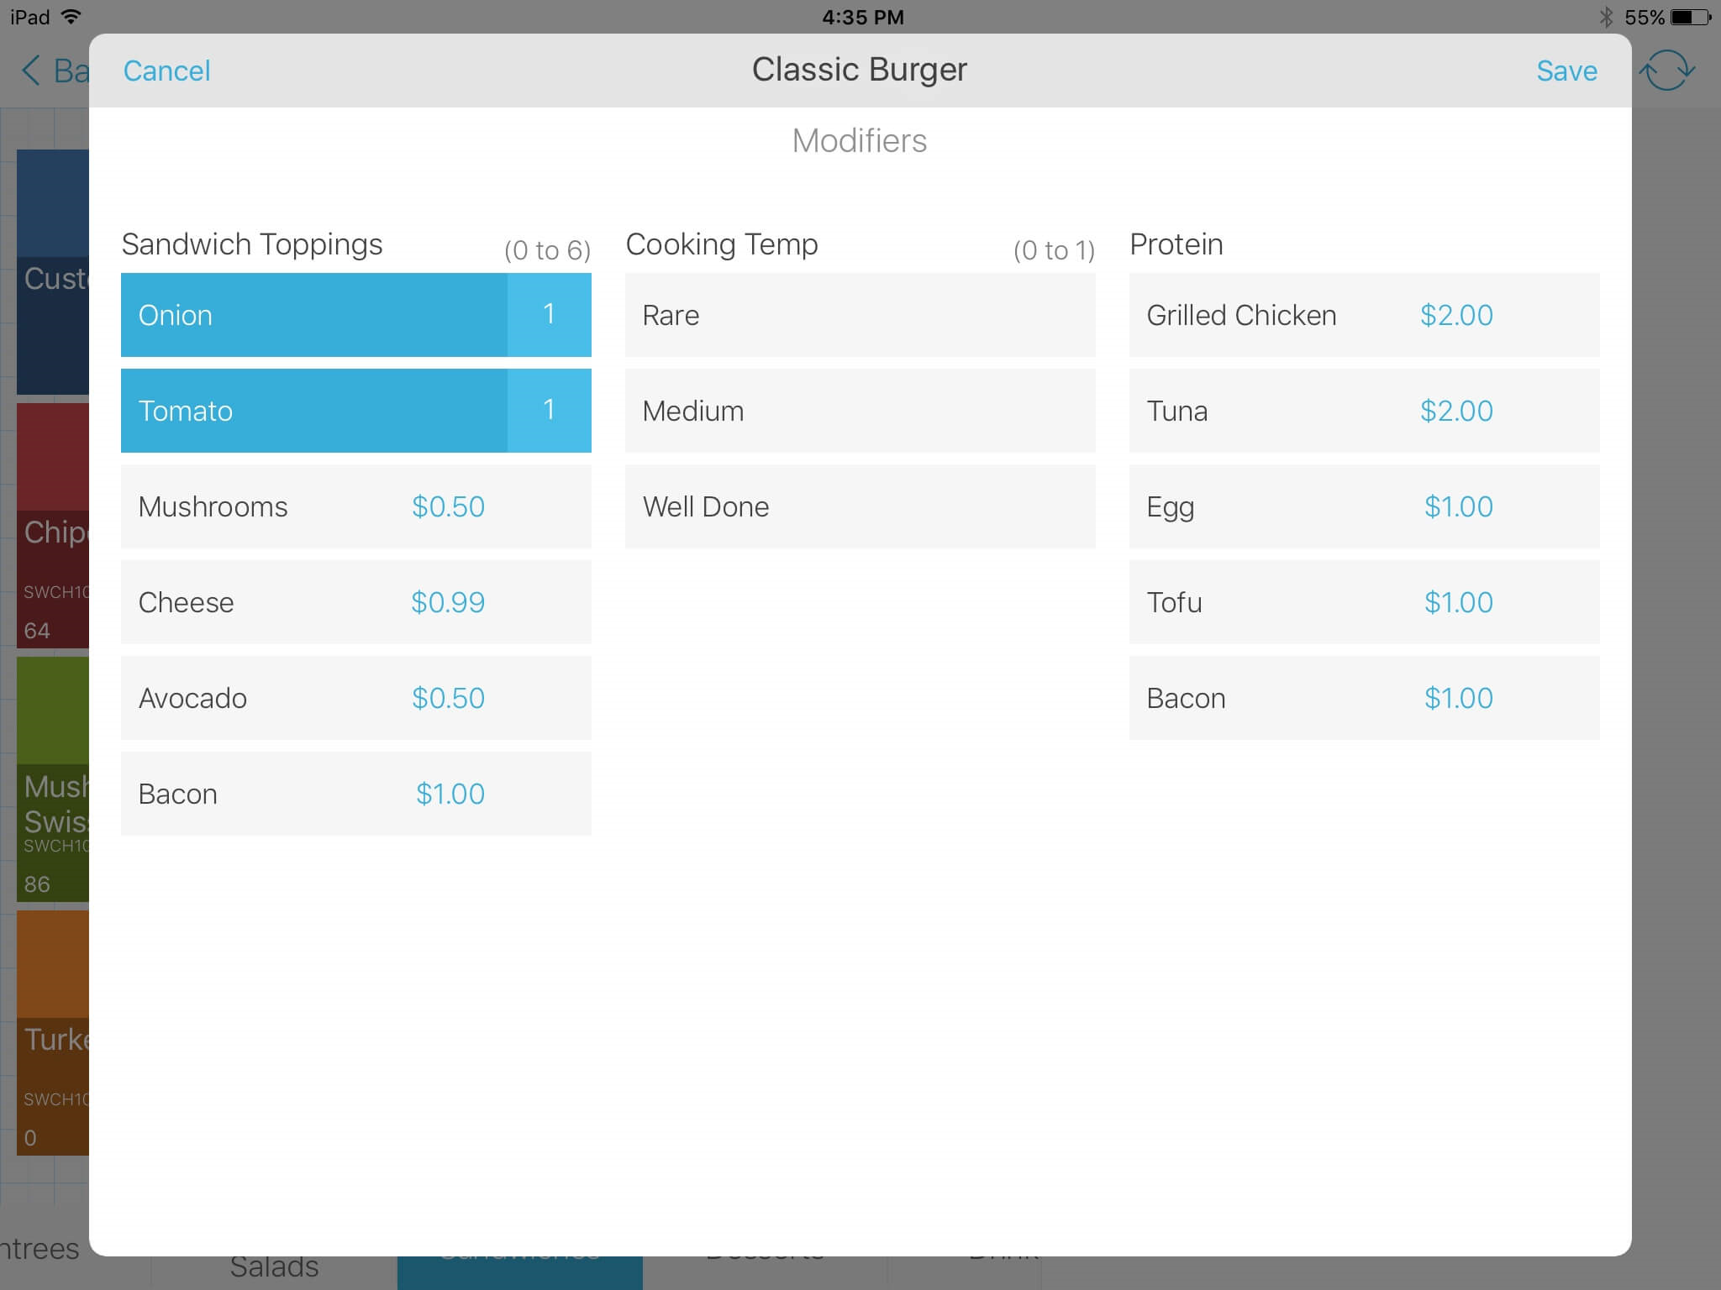Screen dimensions: 1721x1290
Task: Select Tomato topping modifier
Action: (354, 409)
